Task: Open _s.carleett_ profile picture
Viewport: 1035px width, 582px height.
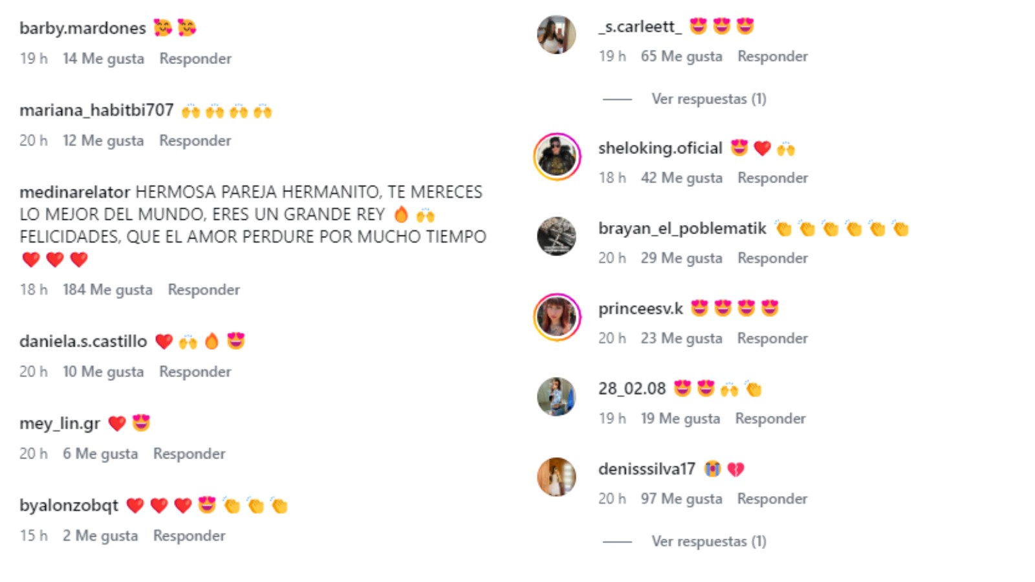Action: (556, 34)
